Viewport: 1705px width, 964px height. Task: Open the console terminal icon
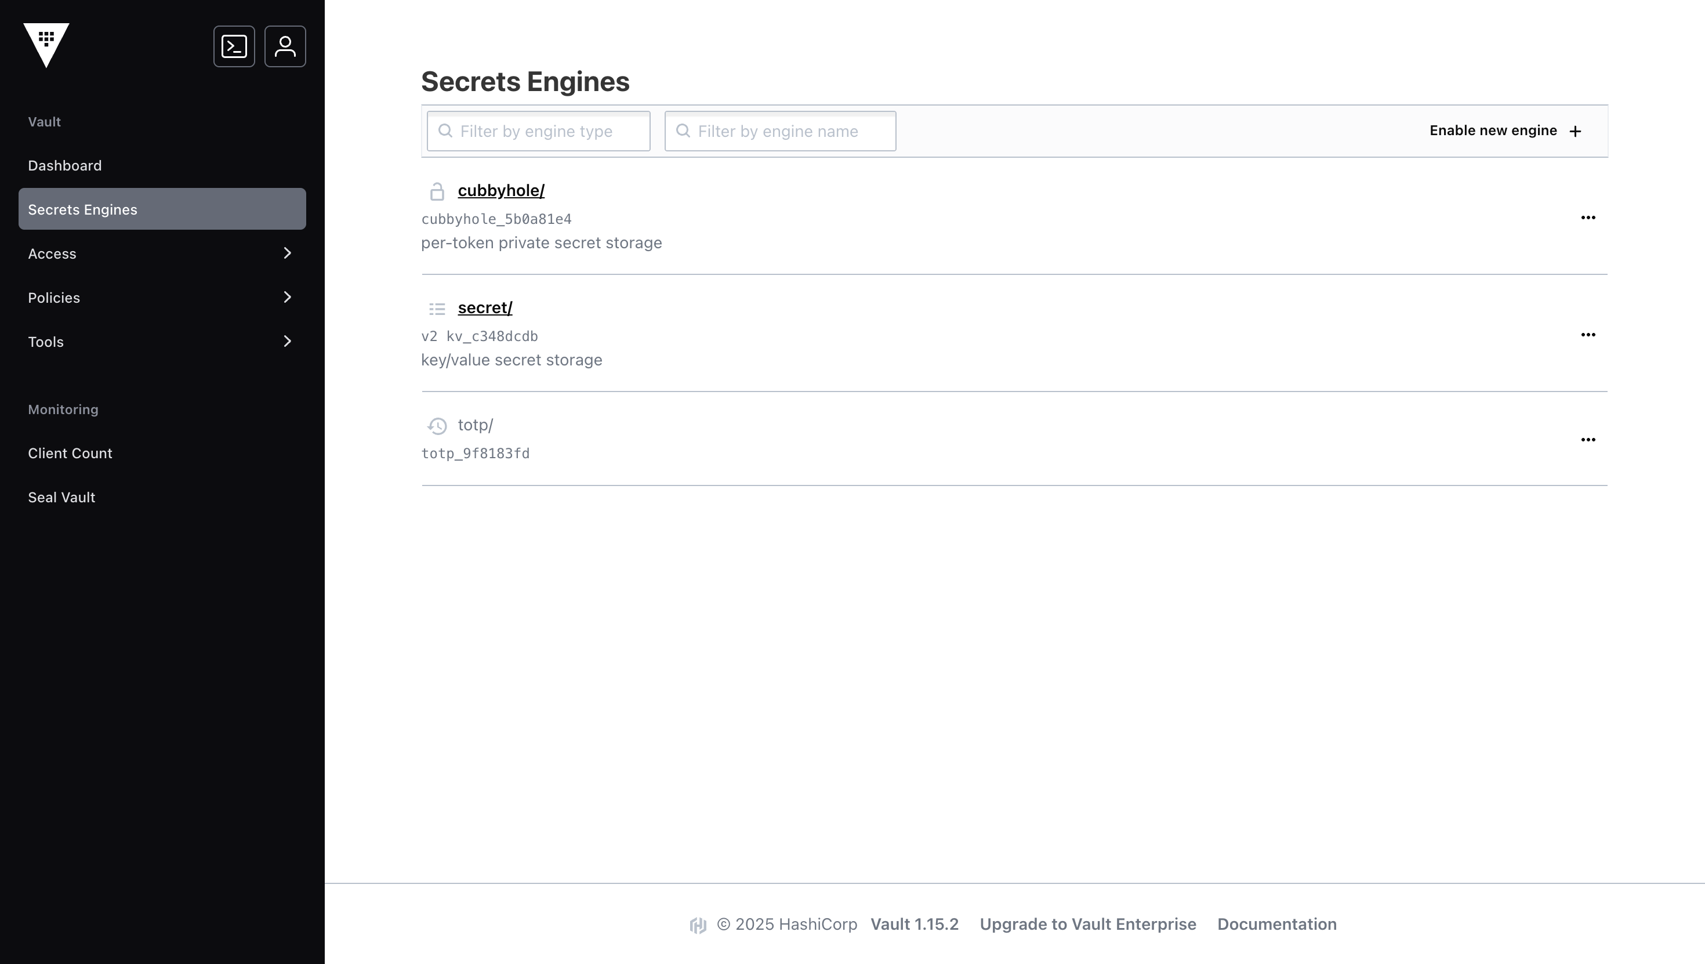tap(234, 46)
